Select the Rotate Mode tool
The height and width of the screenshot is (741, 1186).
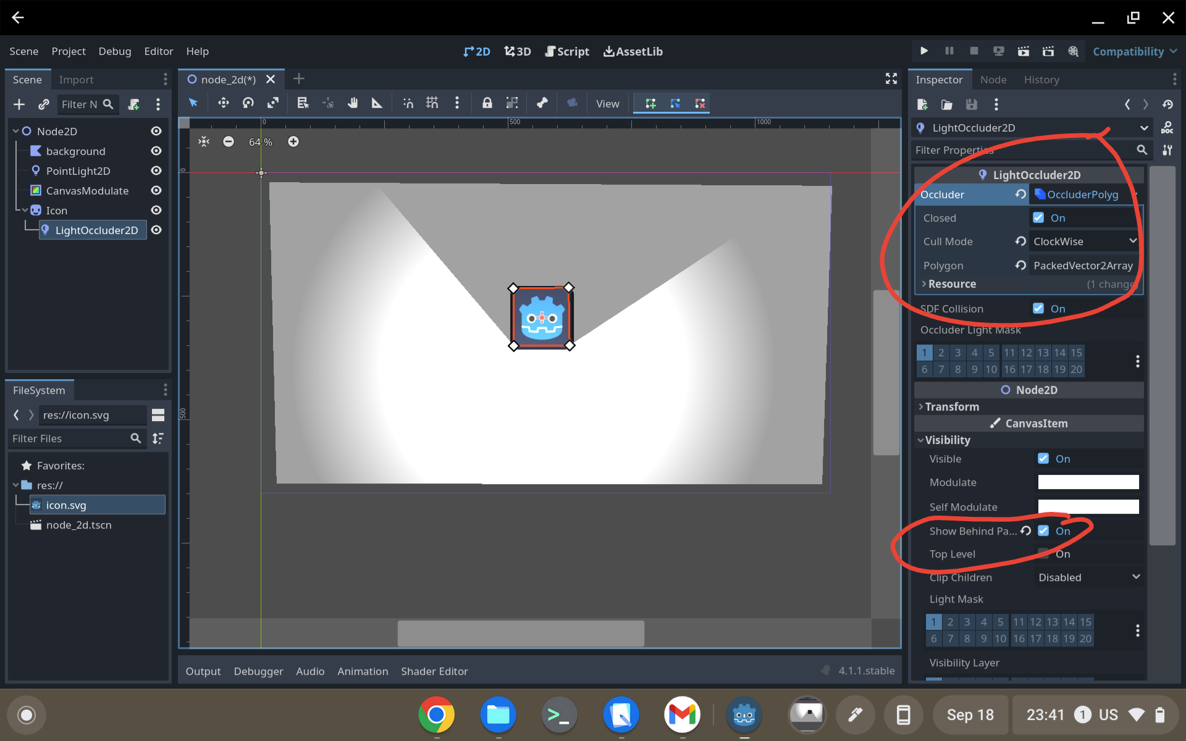click(248, 103)
